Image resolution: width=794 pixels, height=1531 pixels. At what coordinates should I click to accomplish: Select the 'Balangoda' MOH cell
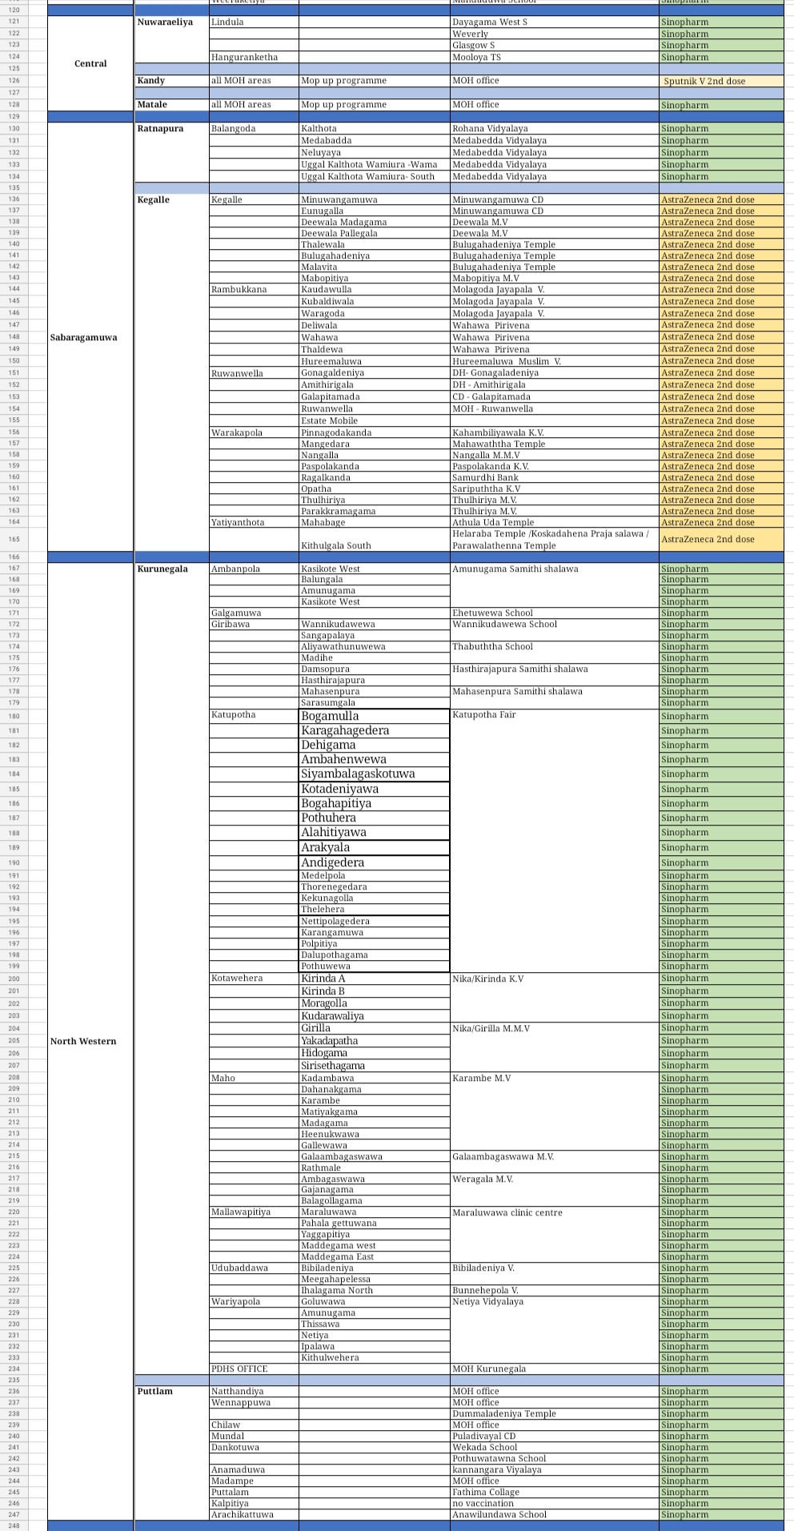pos(254,128)
